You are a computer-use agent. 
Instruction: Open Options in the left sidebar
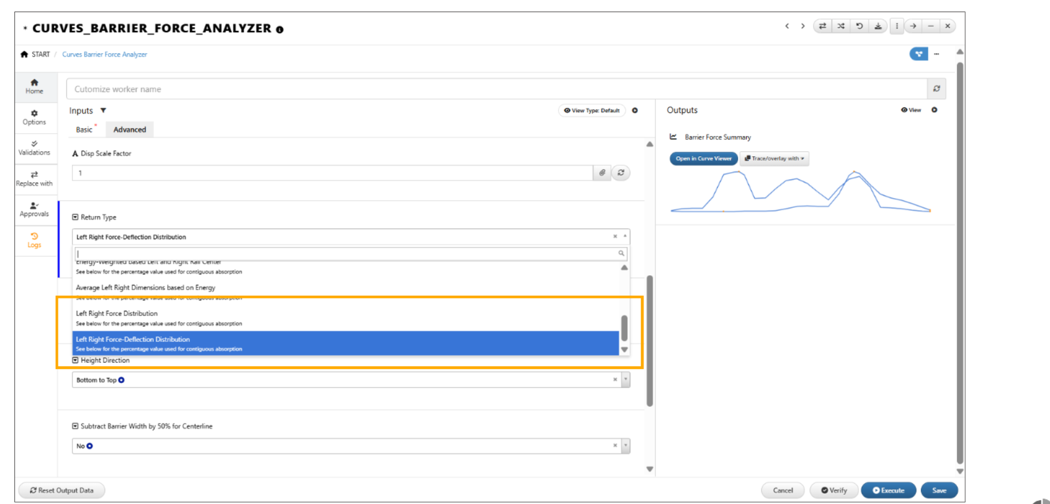click(x=34, y=118)
